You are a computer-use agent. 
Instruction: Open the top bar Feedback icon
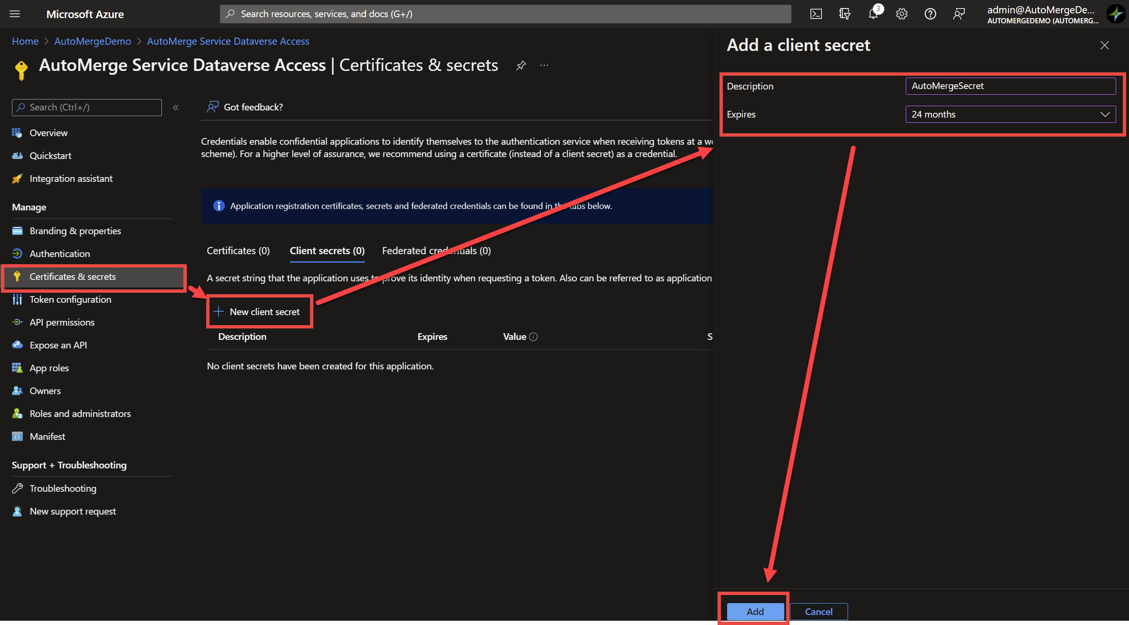click(959, 14)
